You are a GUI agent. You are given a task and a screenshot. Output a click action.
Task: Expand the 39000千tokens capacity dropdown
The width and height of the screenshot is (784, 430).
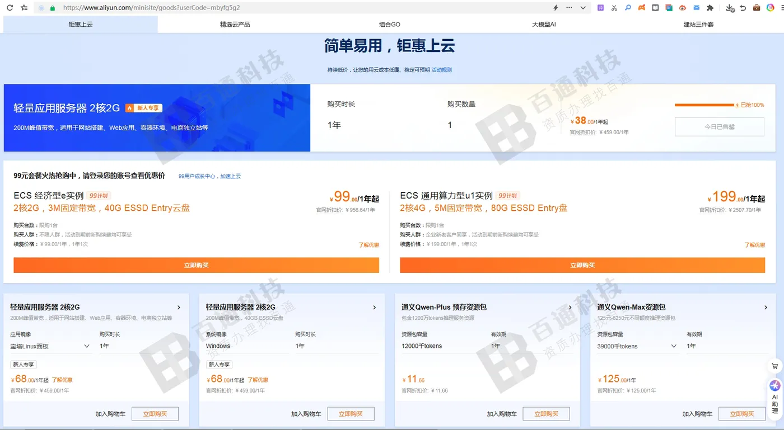pos(637,346)
